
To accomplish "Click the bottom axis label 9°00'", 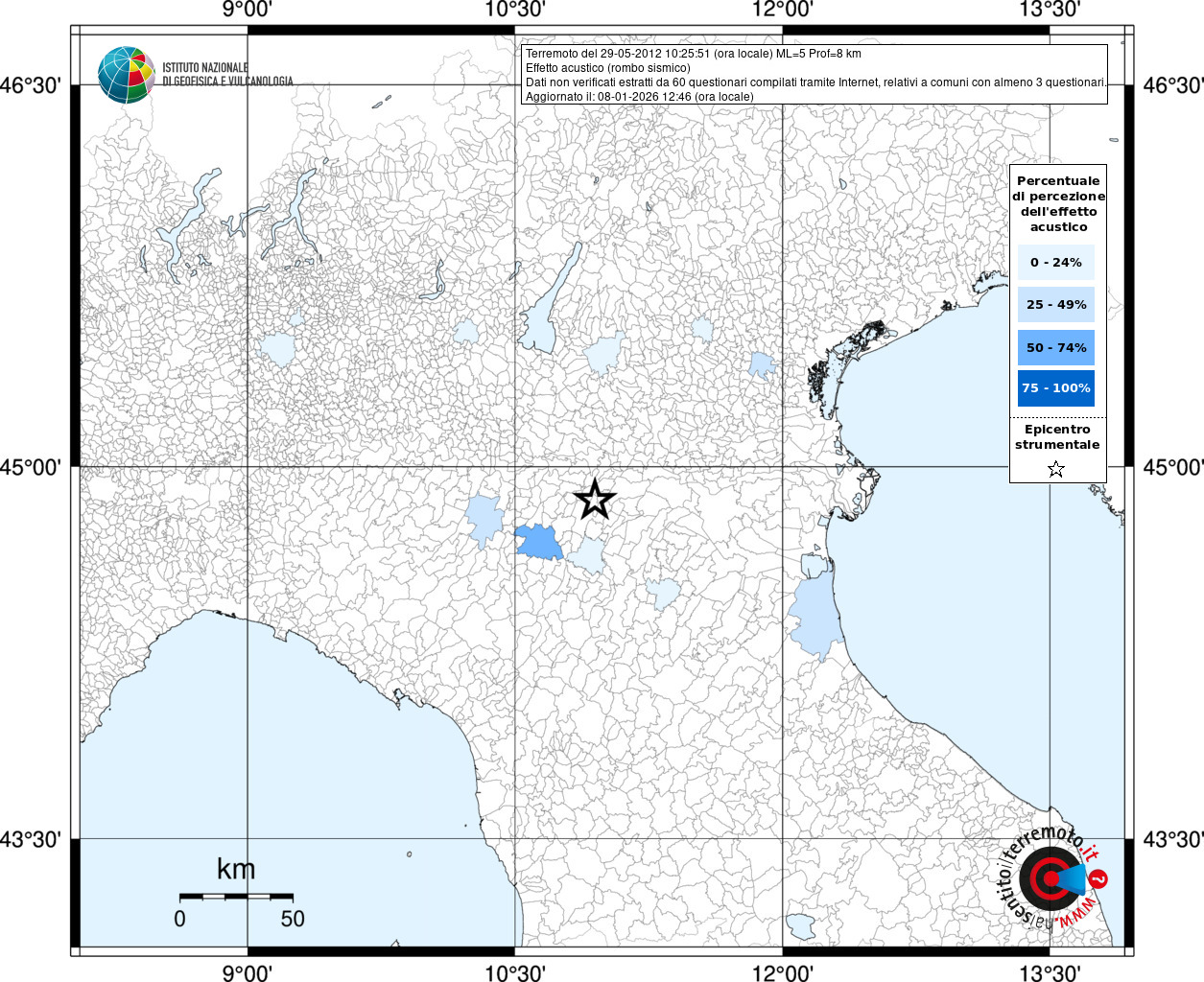I will (248, 973).
